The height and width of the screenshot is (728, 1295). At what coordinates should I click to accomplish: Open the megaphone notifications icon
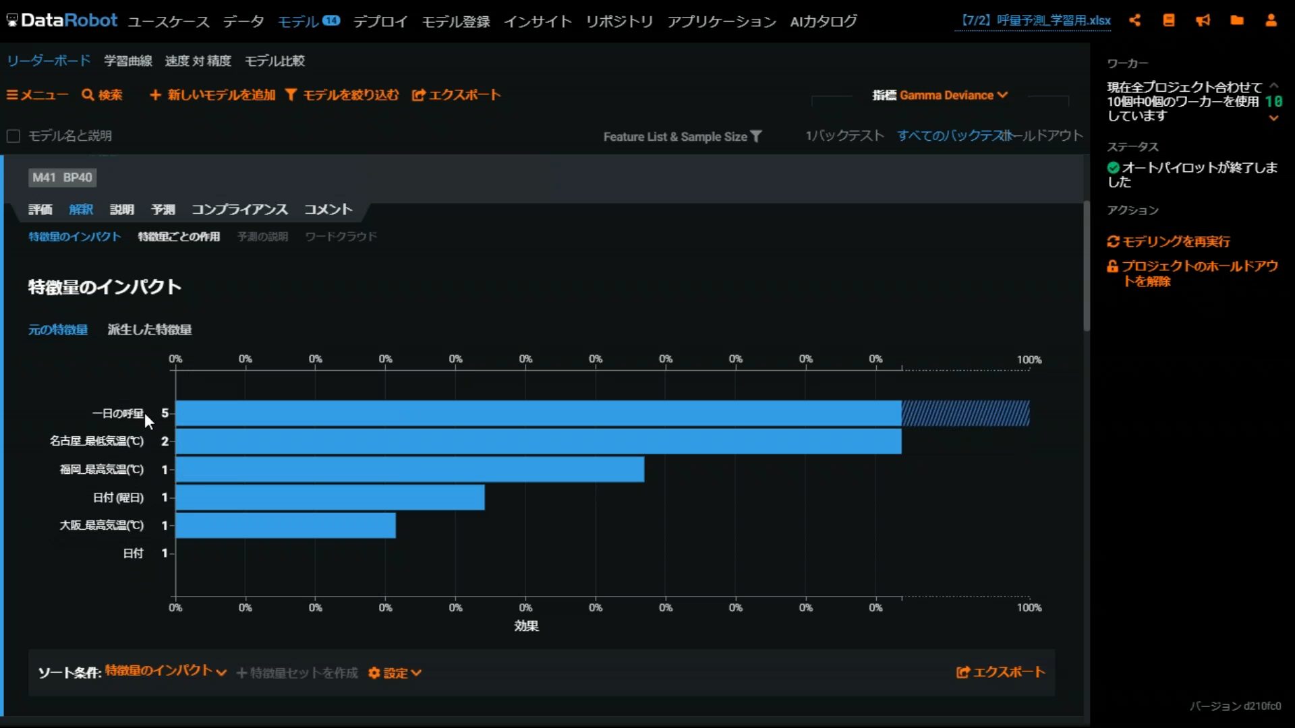click(x=1203, y=20)
